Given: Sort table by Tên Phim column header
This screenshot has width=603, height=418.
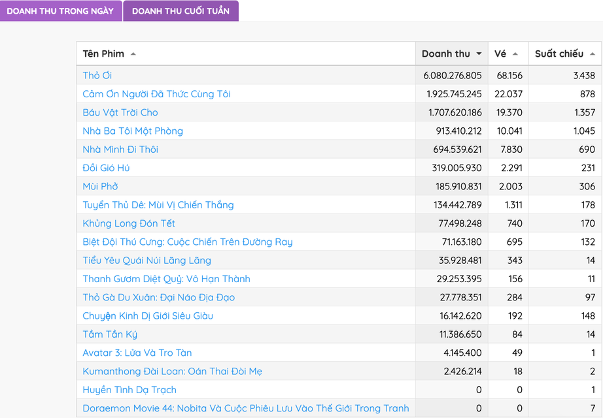Looking at the screenshot, I should click(103, 54).
